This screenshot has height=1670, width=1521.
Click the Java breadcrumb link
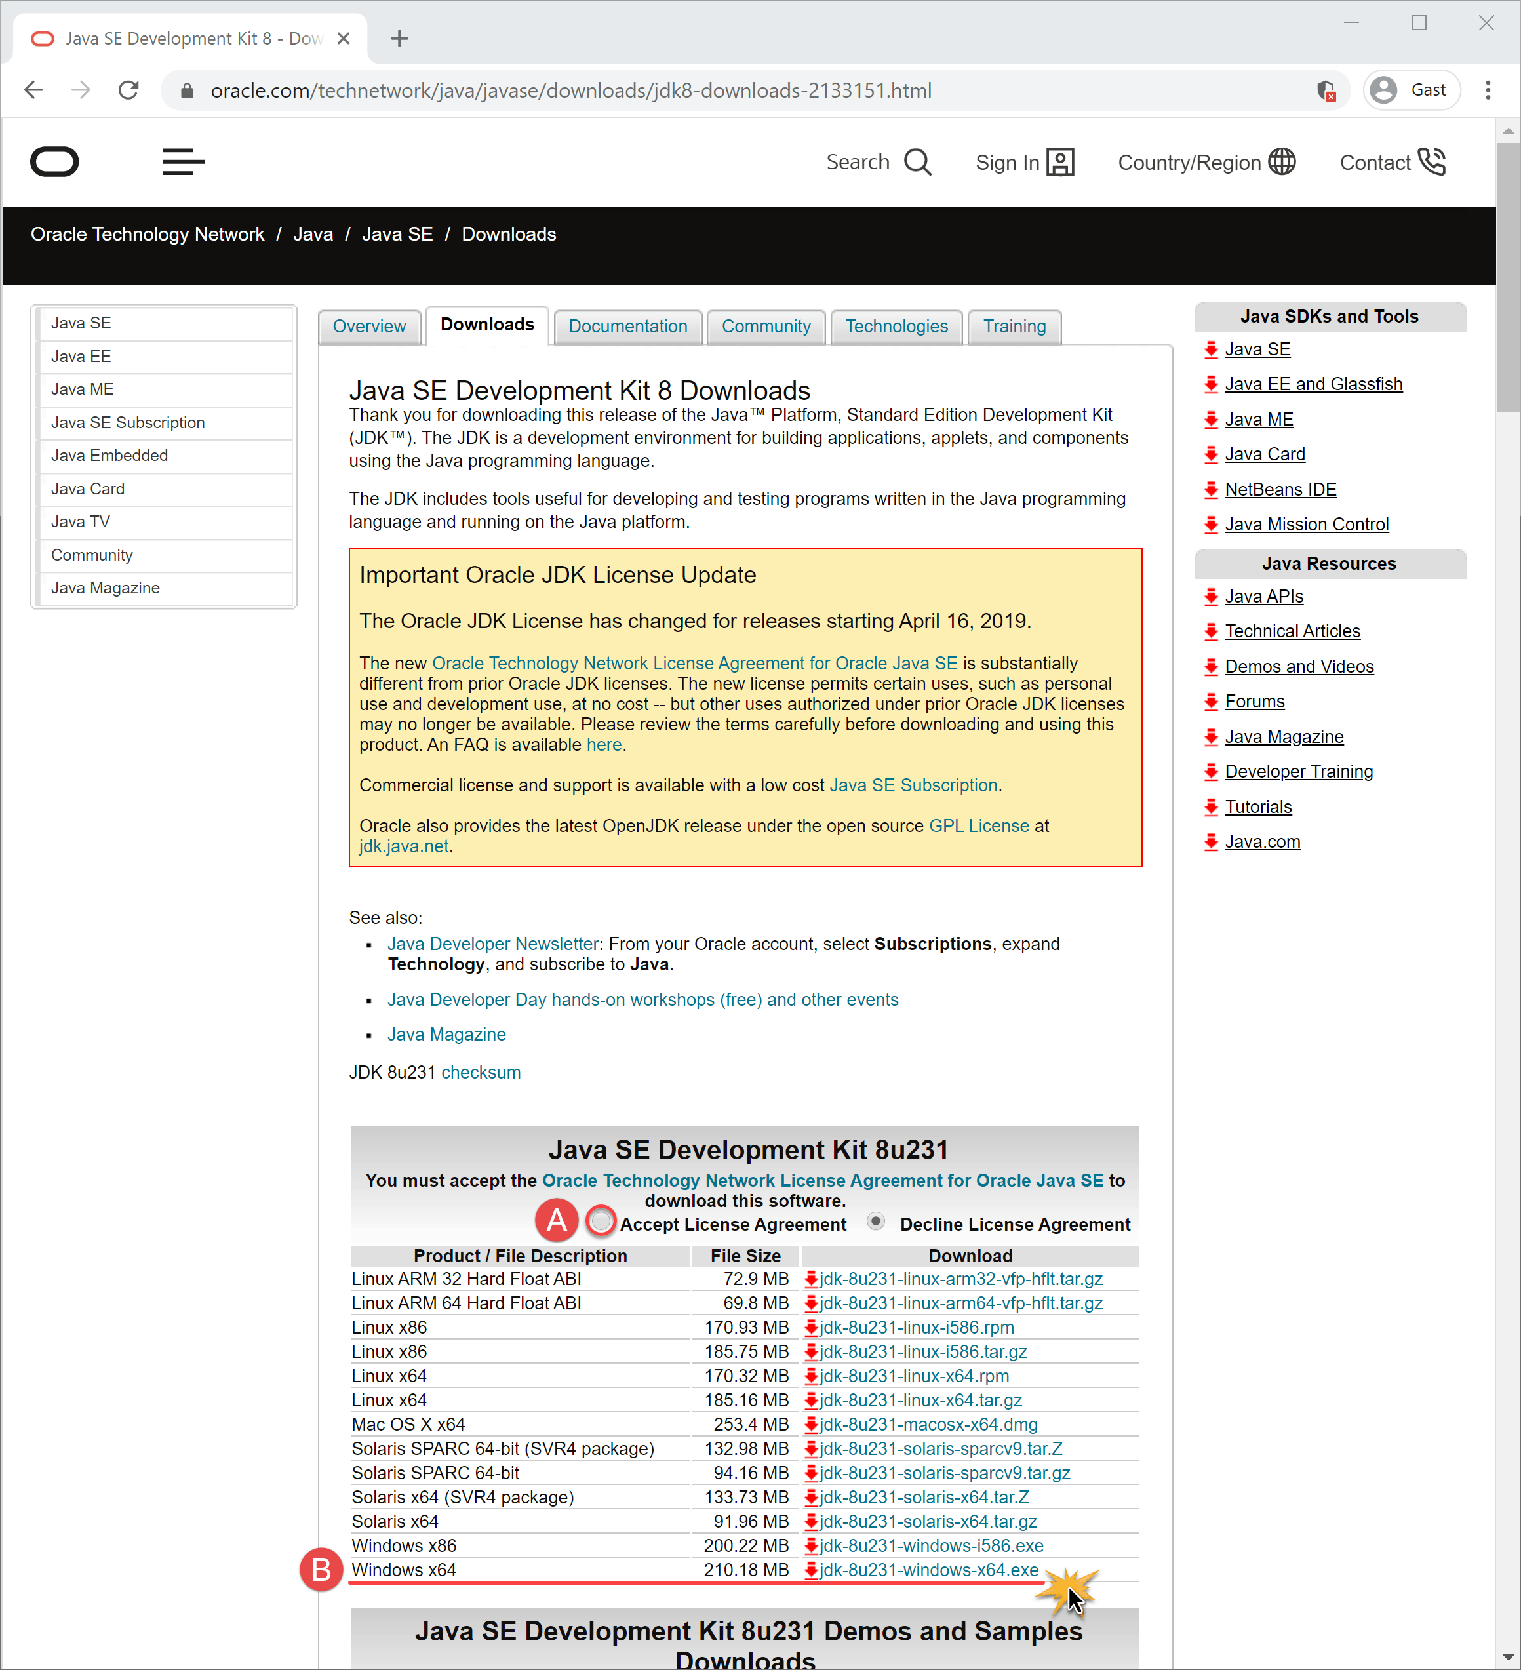click(313, 235)
